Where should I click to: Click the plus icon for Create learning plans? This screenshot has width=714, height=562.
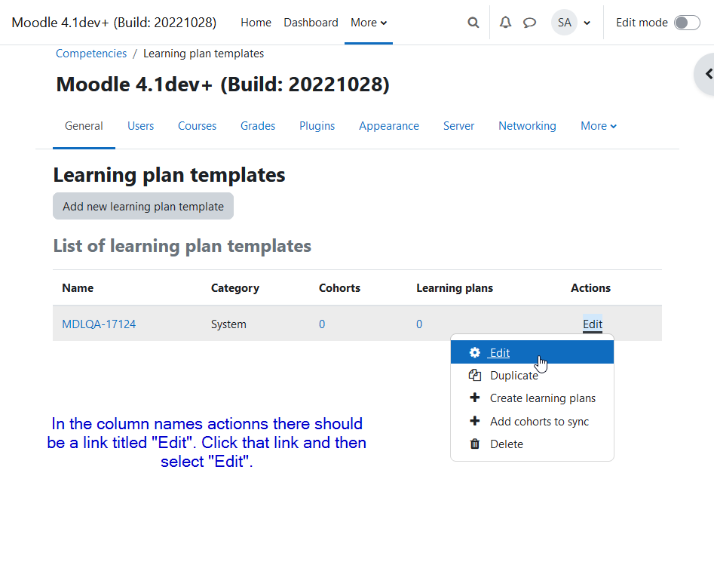tap(474, 398)
